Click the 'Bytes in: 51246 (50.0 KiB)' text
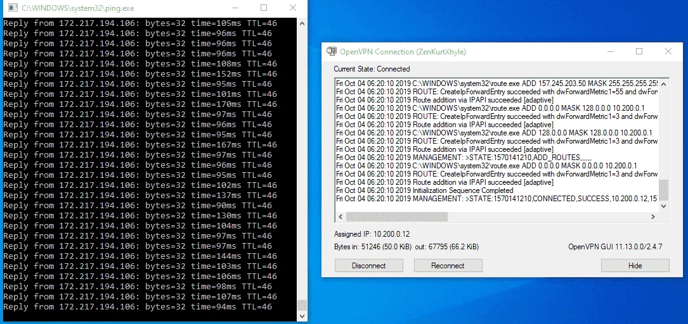 click(x=372, y=247)
